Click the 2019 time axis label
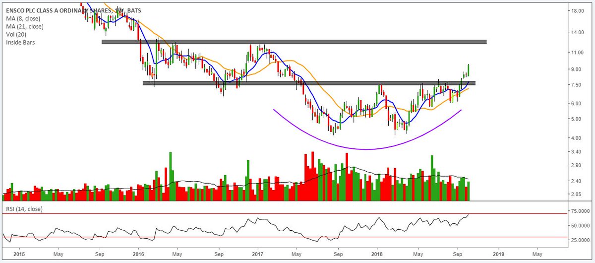Viewport: 595px width, 263px height. pyautogui.click(x=498, y=254)
